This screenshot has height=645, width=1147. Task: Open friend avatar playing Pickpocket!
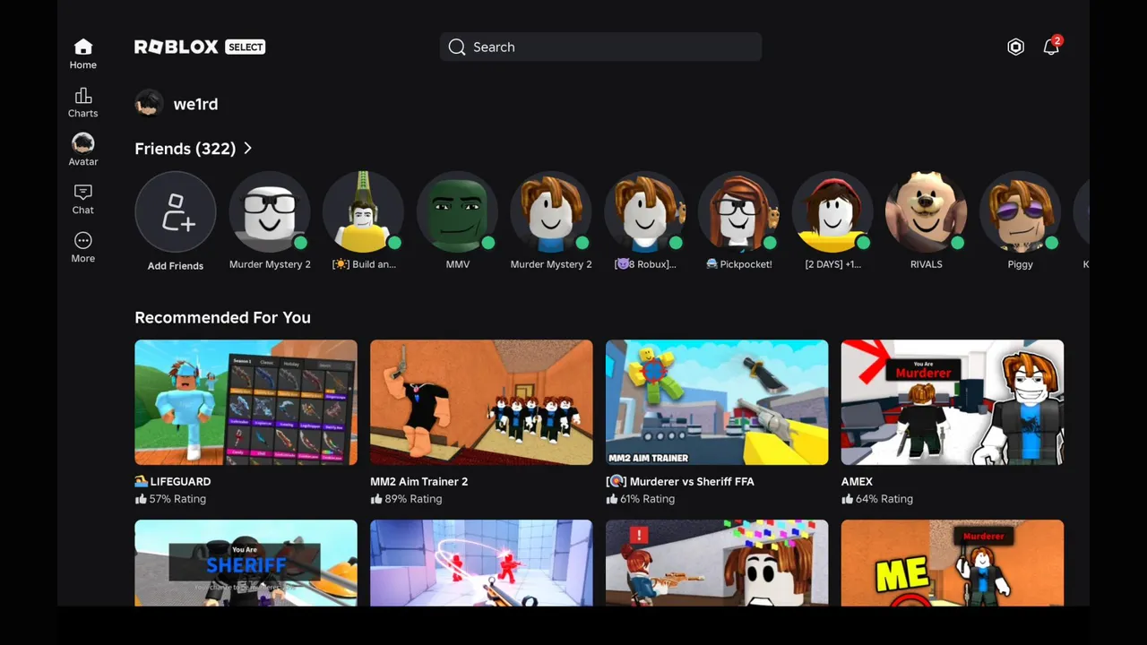coord(738,212)
